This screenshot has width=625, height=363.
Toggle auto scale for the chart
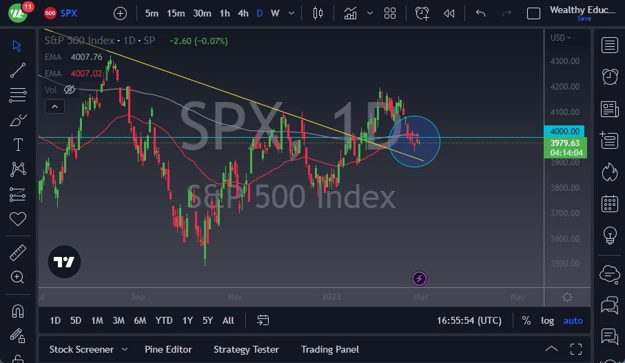pyautogui.click(x=573, y=320)
